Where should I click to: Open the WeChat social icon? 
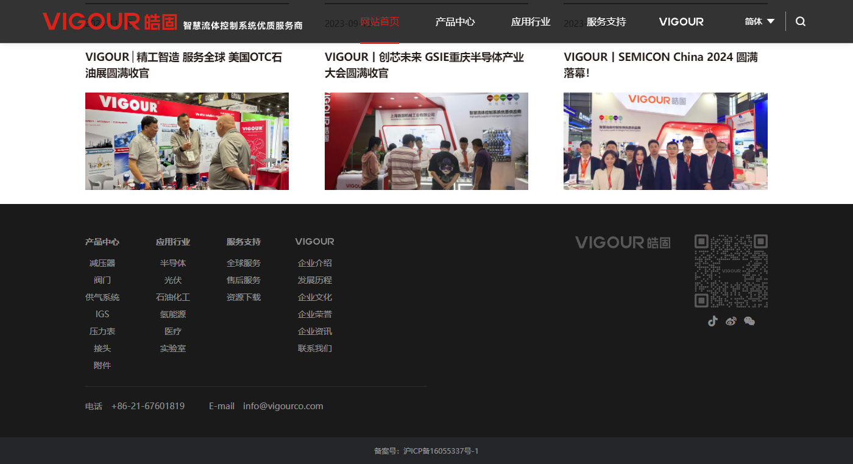749,321
